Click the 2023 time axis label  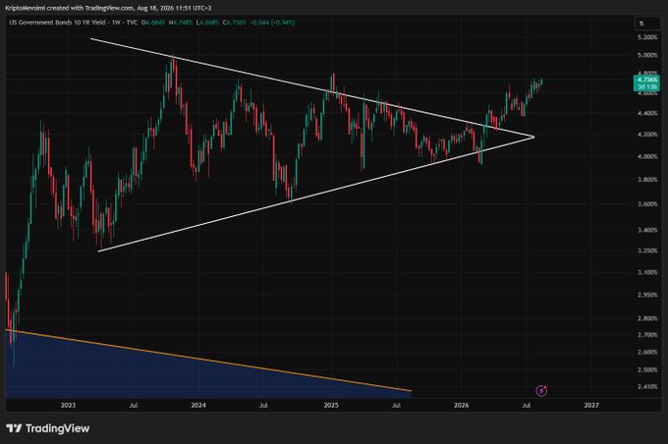(x=68, y=405)
